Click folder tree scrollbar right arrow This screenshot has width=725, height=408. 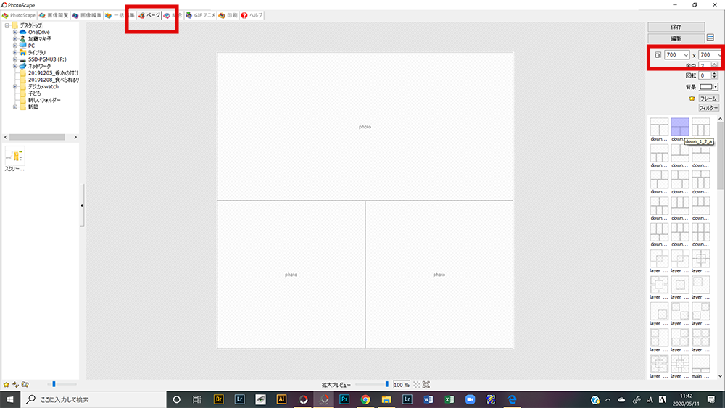coord(75,137)
